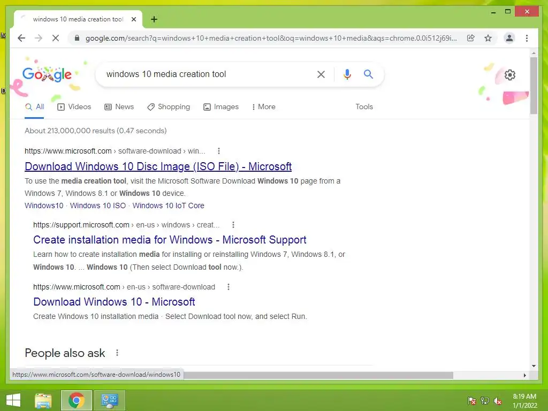Bookmark this page with the star
The height and width of the screenshot is (411, 548).
(488, 38)
